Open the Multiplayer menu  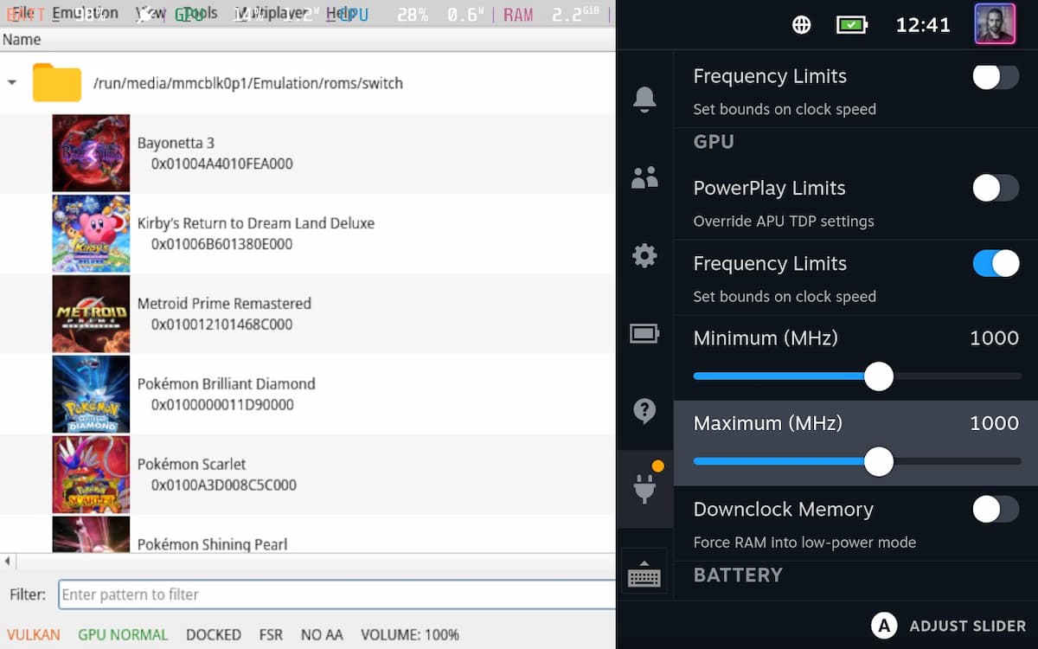coord(259,13)
